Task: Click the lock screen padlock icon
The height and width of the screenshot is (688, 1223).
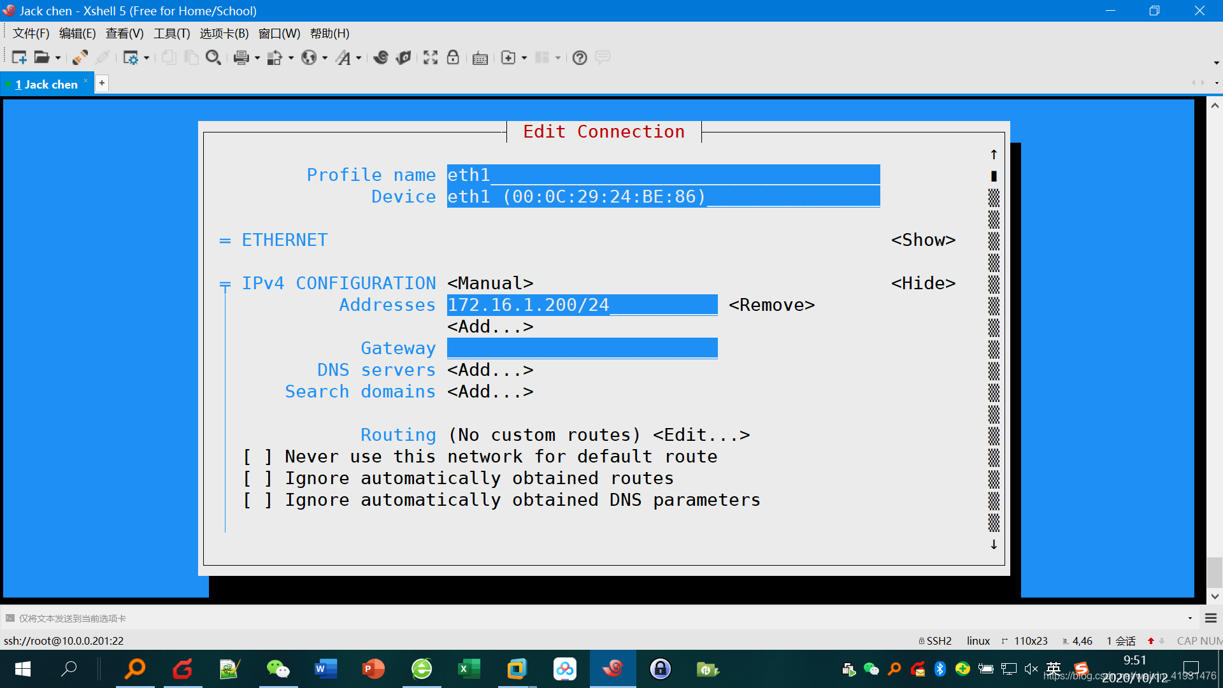Action: (453, 58)
